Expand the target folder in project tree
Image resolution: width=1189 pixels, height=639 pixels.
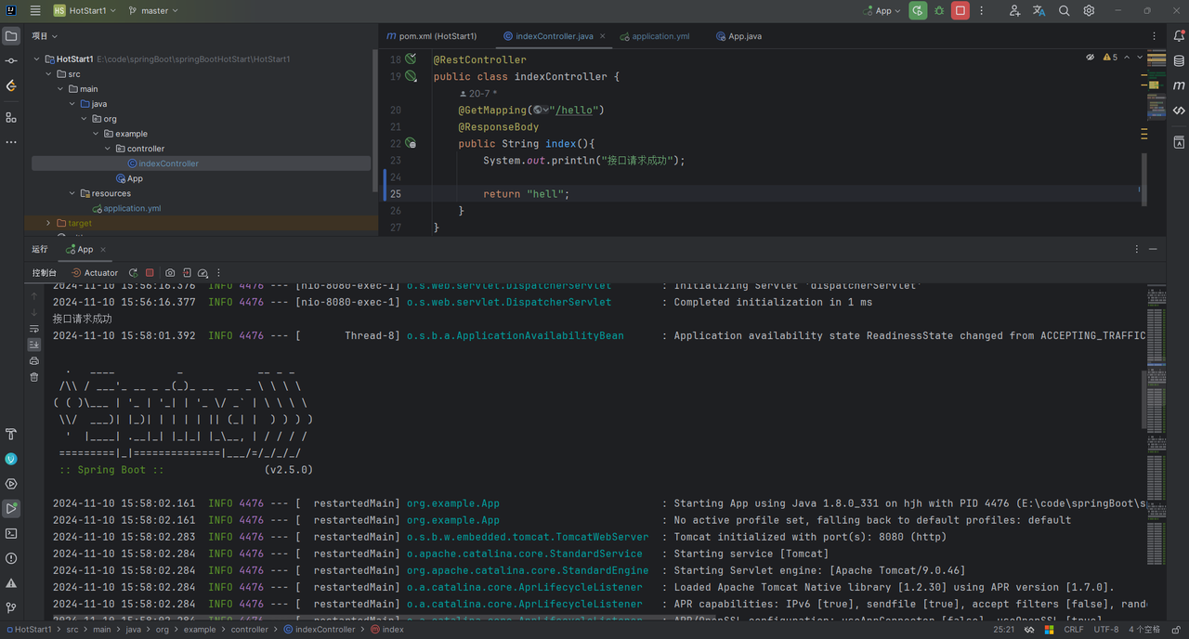pyautogui.click(x=48, y=223)
